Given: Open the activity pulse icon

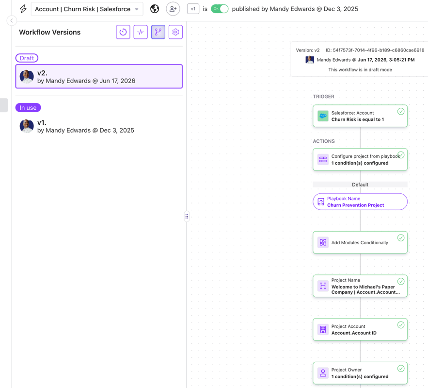Looking at the screenshot, I should (x=141, y=32).
